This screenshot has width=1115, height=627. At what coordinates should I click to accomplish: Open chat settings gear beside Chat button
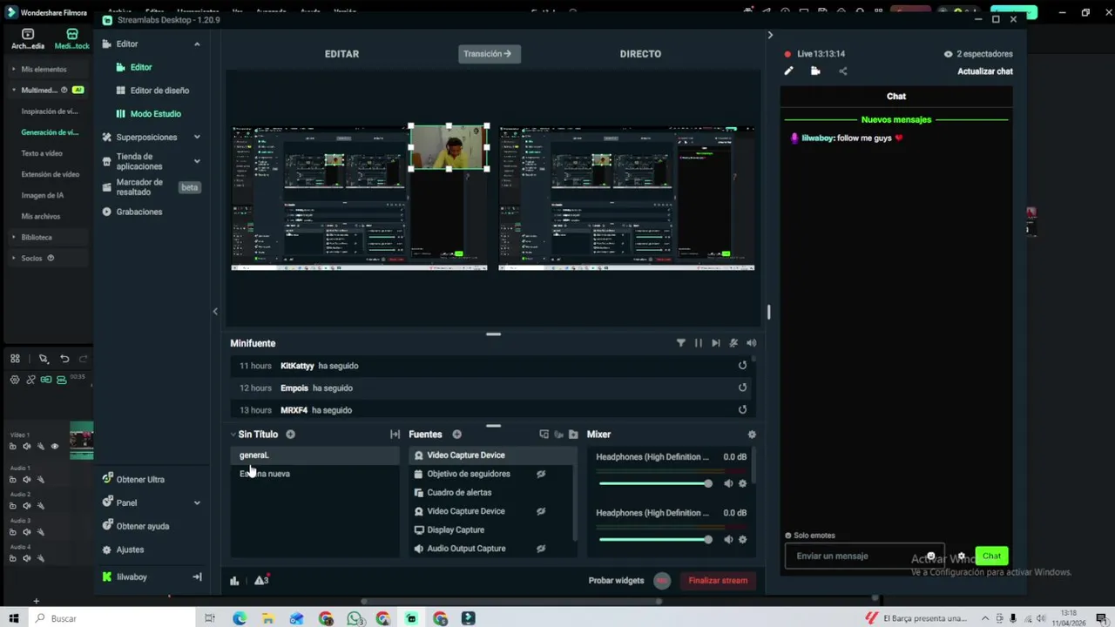962,556
